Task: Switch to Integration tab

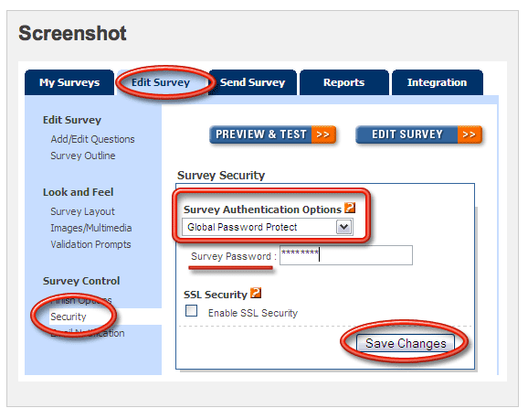Action: pyautogui.click(x=437, y=82)
